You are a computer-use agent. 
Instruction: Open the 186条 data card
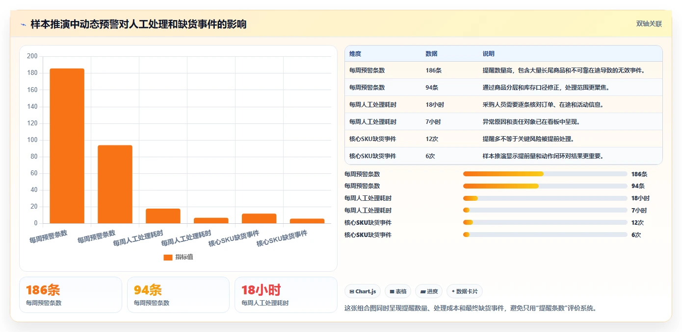(71, 295)
